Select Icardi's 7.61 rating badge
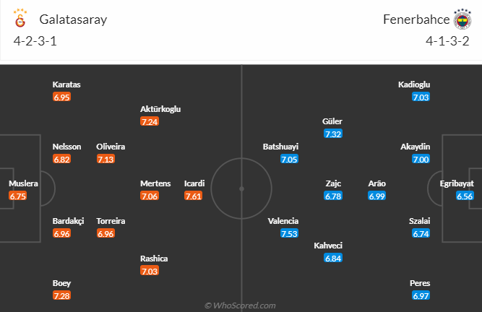Image resolution: width=482 pixels, height=312 pixels. point(193,196)
